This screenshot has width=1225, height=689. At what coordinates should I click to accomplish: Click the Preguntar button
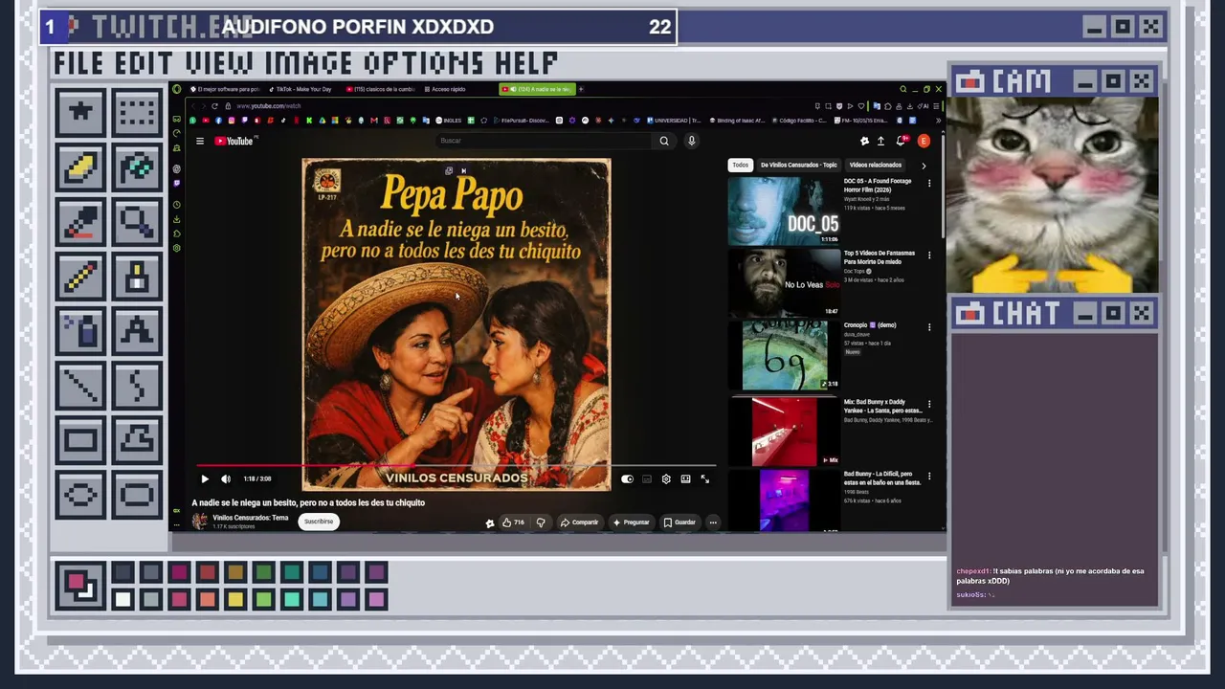(631, 522)
